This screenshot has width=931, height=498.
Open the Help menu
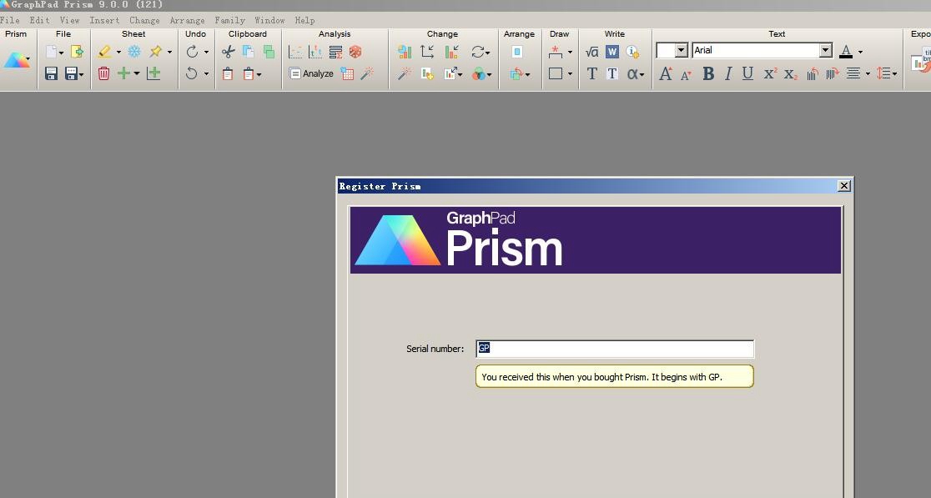[304, 20]
